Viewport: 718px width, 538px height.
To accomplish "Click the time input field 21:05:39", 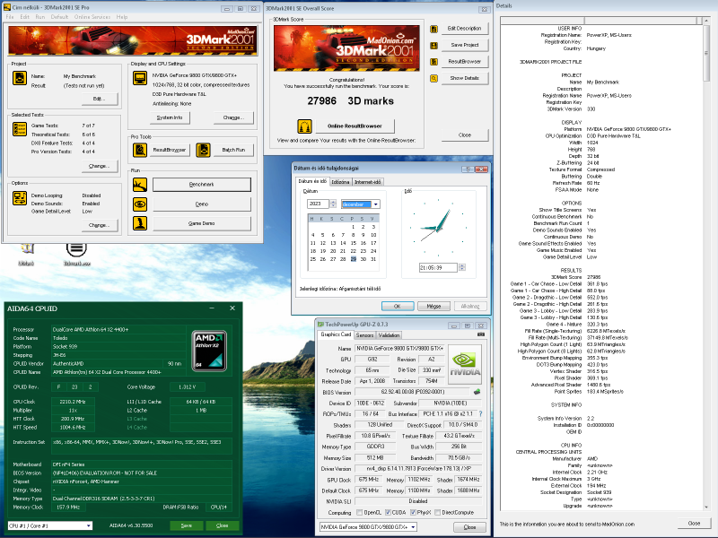I will (438, 267).
